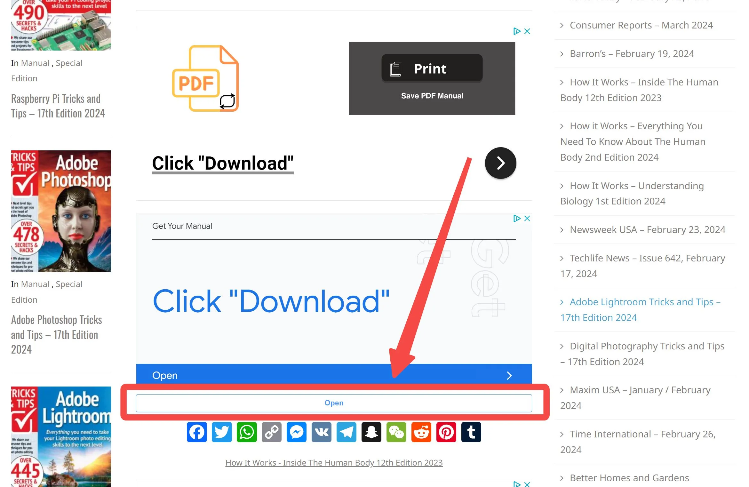
Task: Click the Pinterest share icon
Action: coord(446,432)
